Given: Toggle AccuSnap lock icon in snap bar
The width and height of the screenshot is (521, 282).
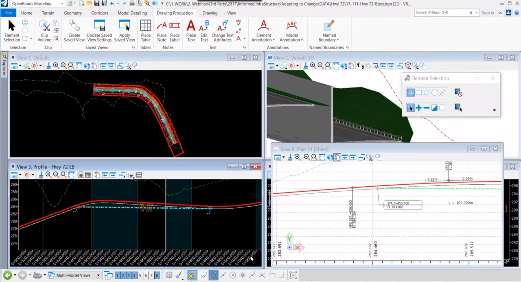Looking at the screenshot, I should click(x=192, y=275).
